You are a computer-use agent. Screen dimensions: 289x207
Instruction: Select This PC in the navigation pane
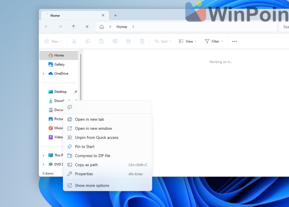click(x=55, y=155)
